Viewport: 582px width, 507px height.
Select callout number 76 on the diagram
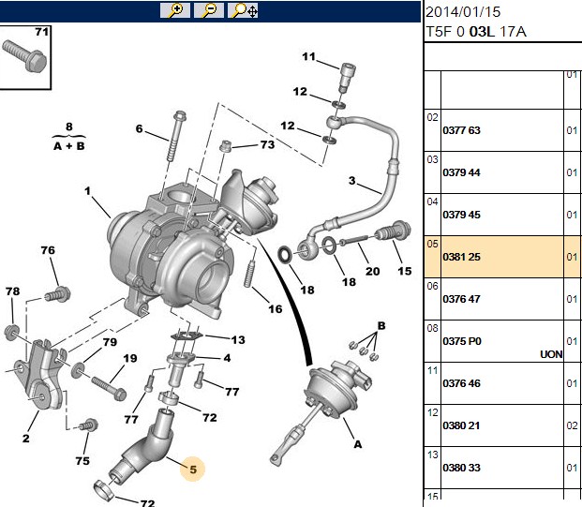tap(48, 250)
